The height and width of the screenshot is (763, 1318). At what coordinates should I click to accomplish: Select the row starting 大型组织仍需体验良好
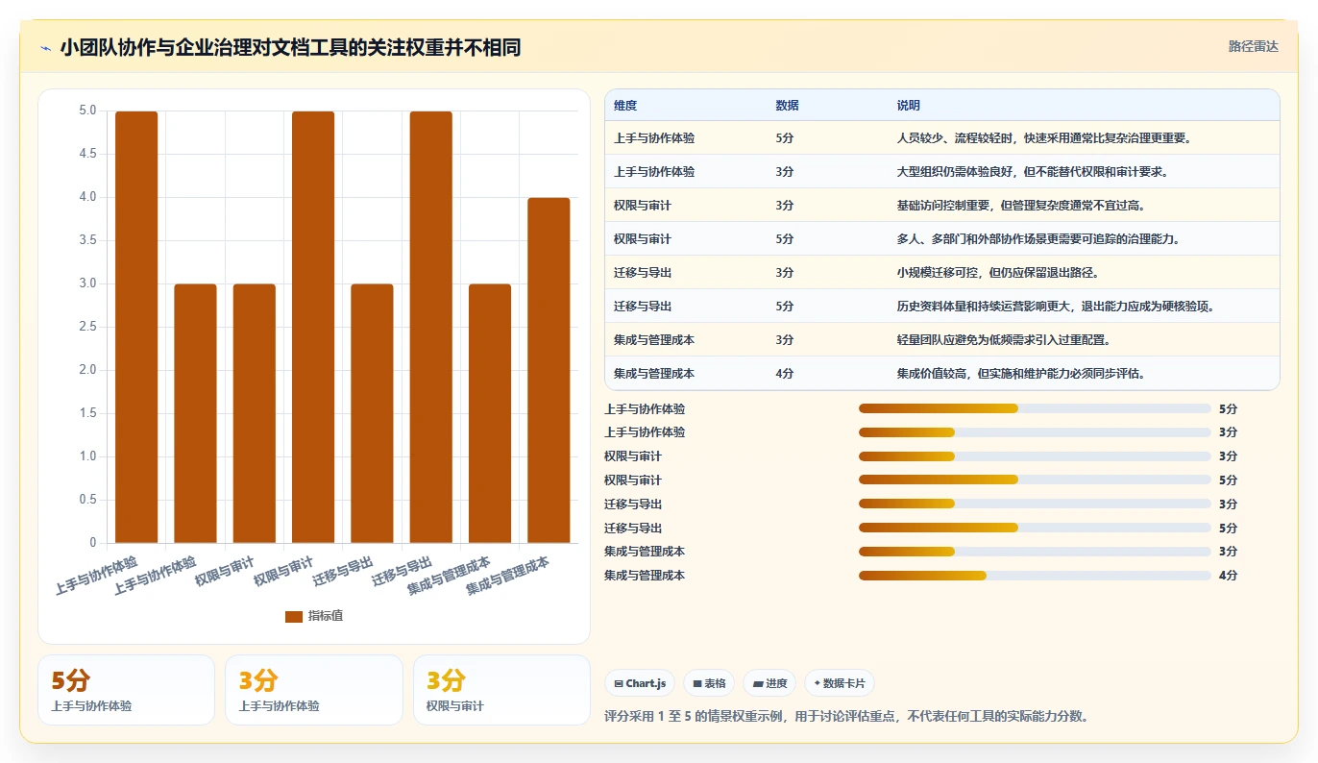pos(942,171)
